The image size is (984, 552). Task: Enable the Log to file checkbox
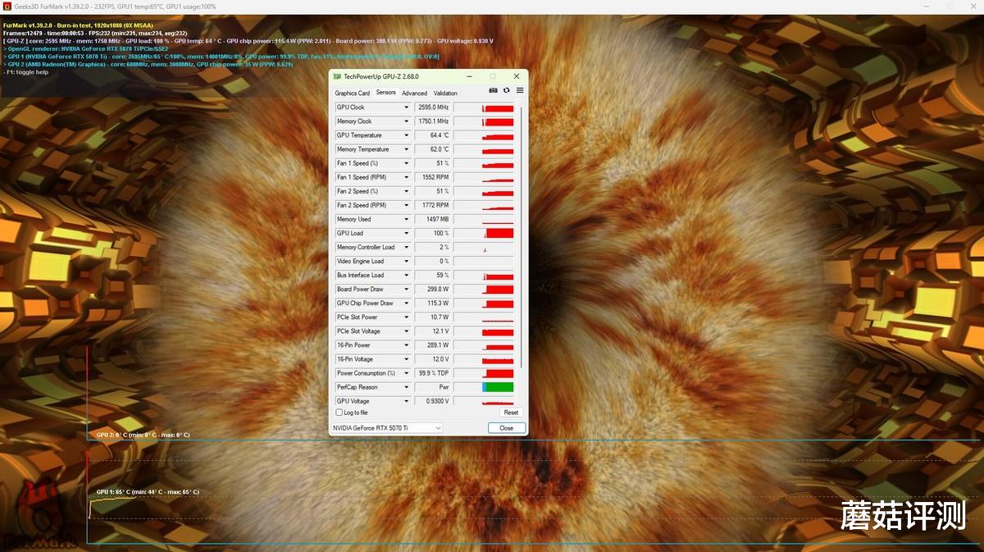pos(339,413)
